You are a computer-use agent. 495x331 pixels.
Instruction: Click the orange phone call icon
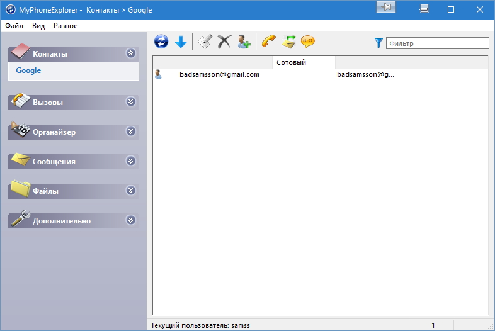pyautogui.click(x=269, y=42)
